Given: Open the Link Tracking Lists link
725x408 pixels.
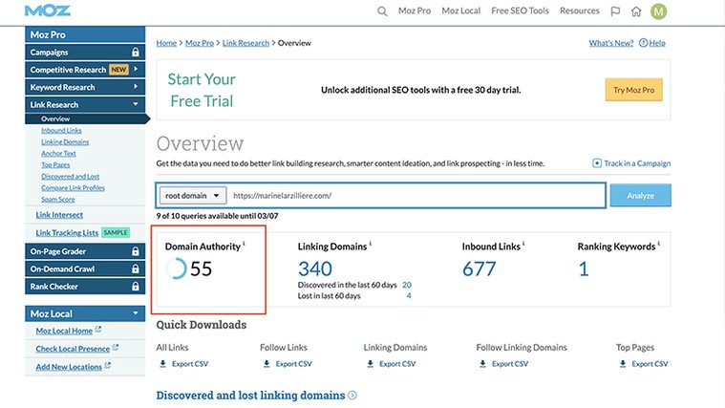Looking at the screenshot, I should pos(67,233).
